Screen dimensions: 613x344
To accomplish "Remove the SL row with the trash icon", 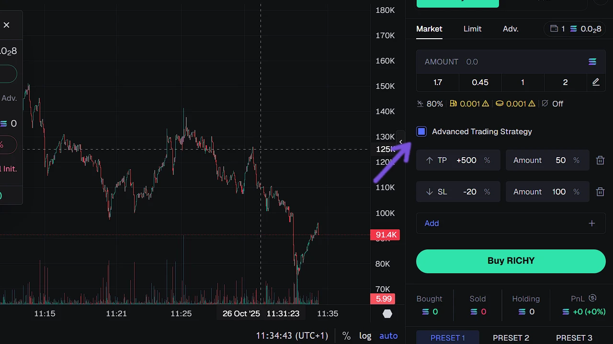I will pyautogui.click(x=600, y=192).
